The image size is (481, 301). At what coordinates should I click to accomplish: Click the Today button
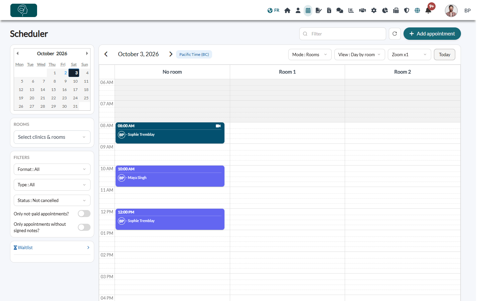pyautogui.click(x=444, y=55)
